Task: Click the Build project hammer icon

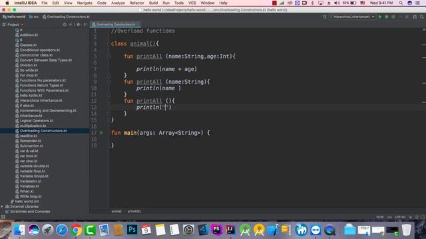Action: 324,17
